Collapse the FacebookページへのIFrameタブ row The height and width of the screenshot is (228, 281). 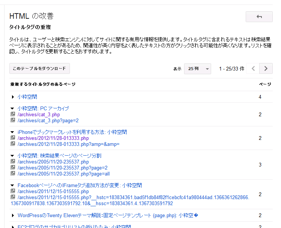pyautogui.click(x=13, y=185)
